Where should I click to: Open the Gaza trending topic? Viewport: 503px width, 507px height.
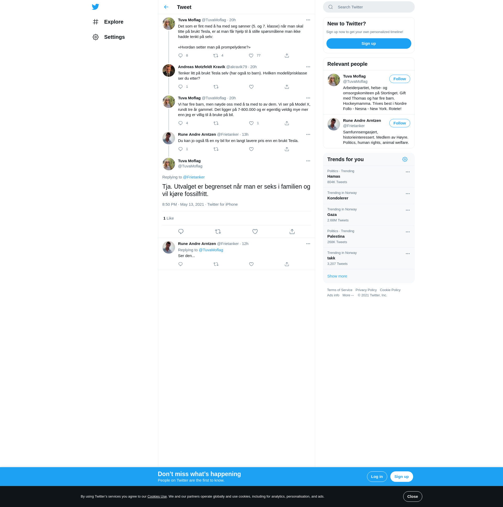pyautogui.click(x=369, y=215)
